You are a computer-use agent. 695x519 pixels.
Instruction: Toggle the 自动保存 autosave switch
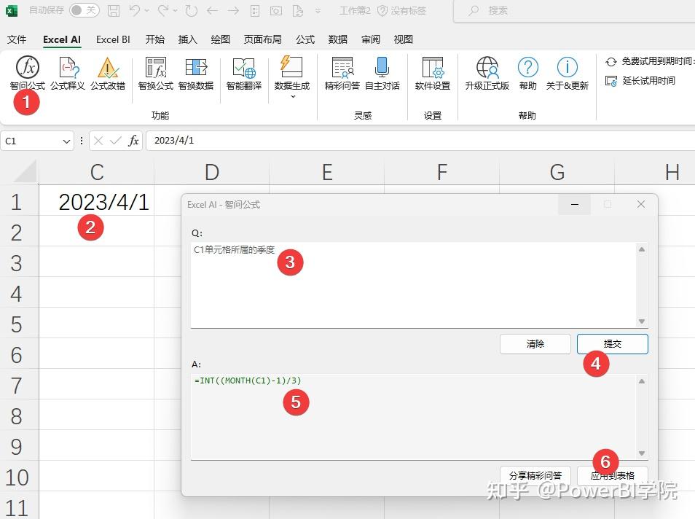pyautogui.click(x=85, y=10)
